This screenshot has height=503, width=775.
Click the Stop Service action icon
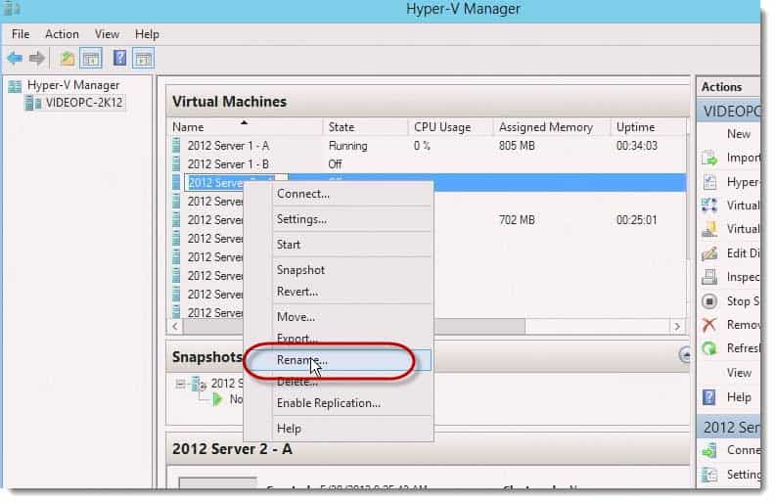pyautogui.click(x=709, y=300)
